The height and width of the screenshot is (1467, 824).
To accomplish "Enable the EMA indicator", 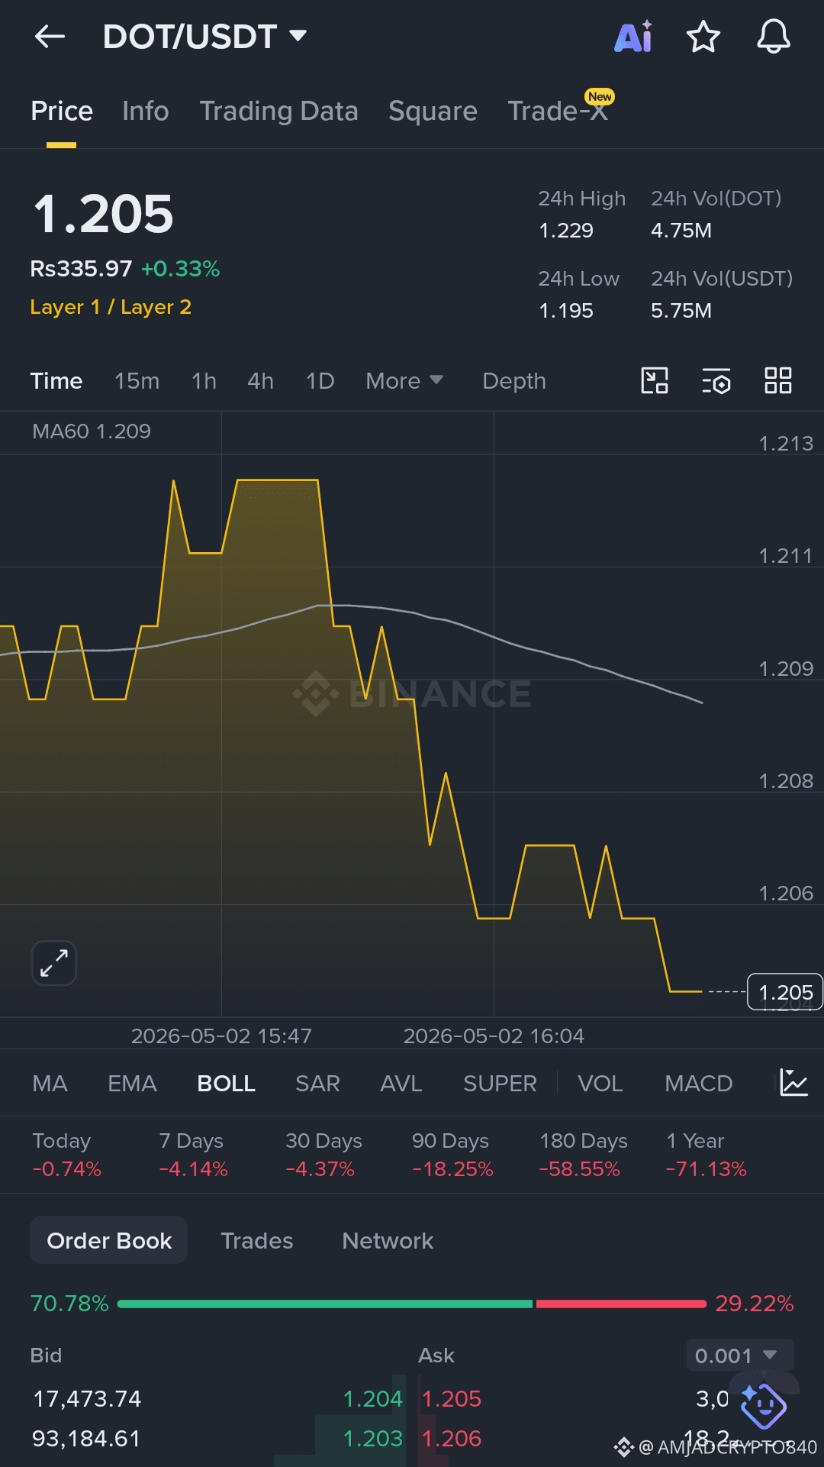I will (132, 1083).
